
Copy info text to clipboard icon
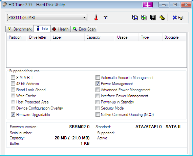click(135, 18)
